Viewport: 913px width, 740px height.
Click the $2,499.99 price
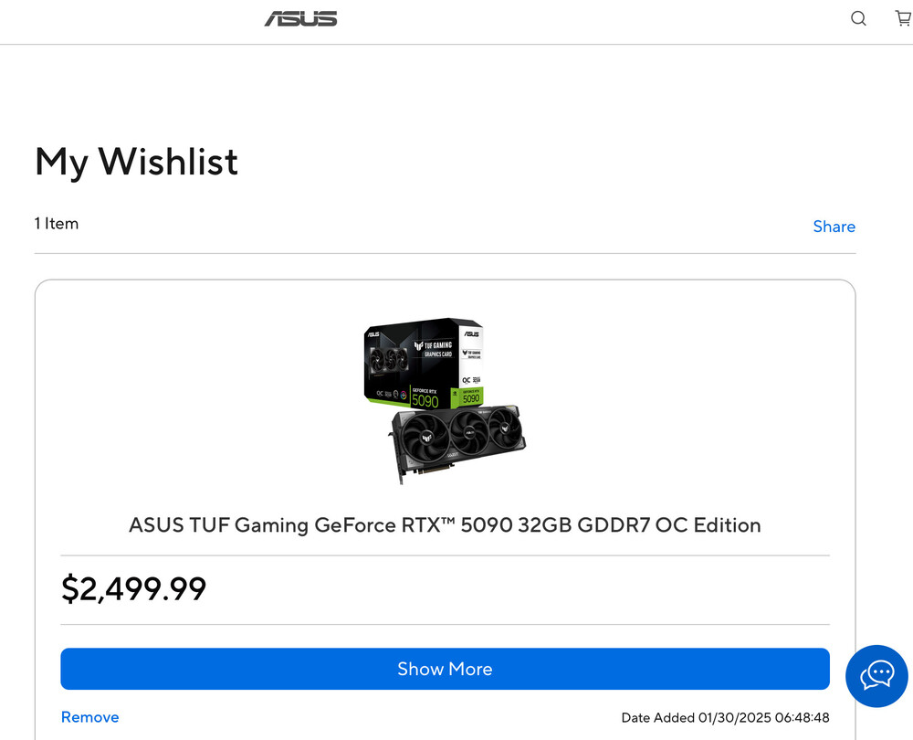coord(133,588)
